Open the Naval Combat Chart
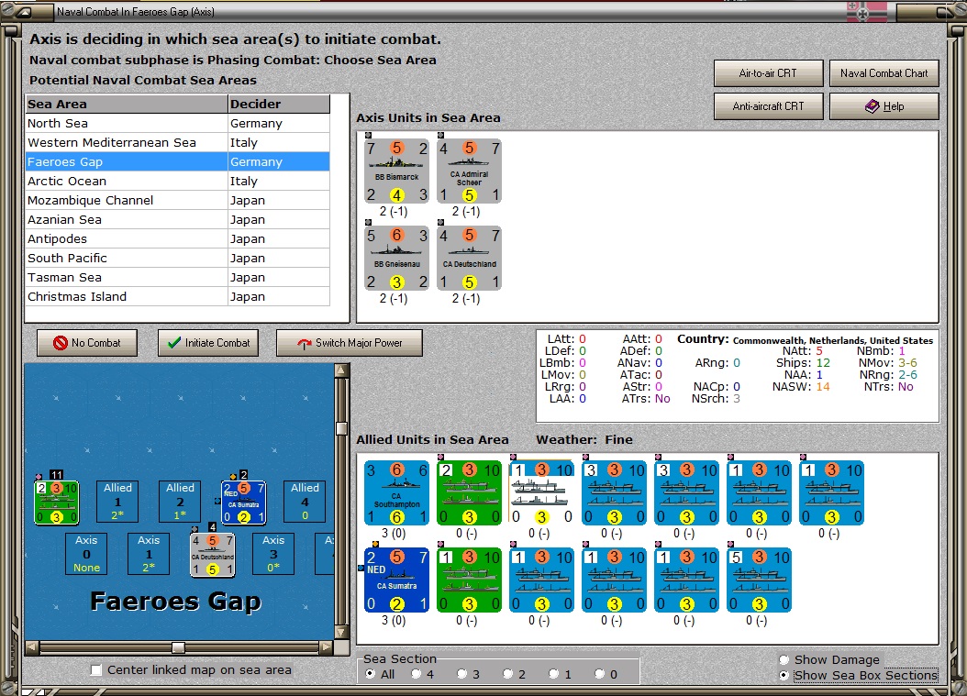Image resolution: width=967 pixels, height=696 pixels. (884, 73)
